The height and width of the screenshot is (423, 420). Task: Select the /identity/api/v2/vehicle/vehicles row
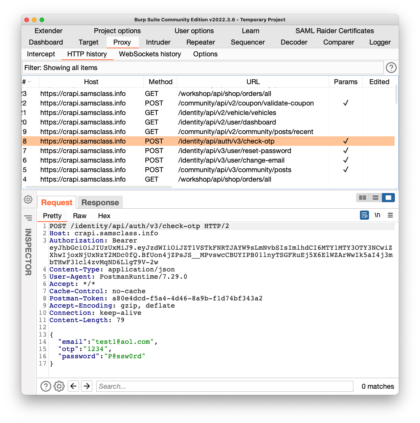click(208, 113)
